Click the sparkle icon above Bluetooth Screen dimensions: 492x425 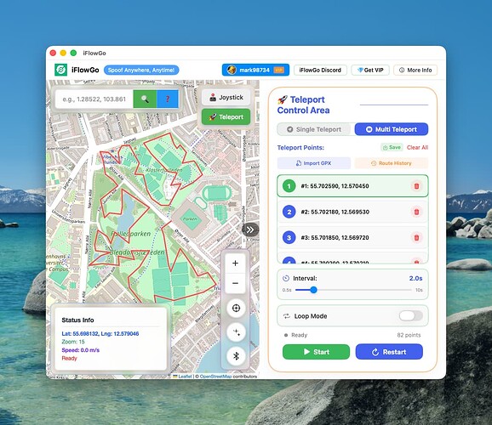tap(236, 331)
